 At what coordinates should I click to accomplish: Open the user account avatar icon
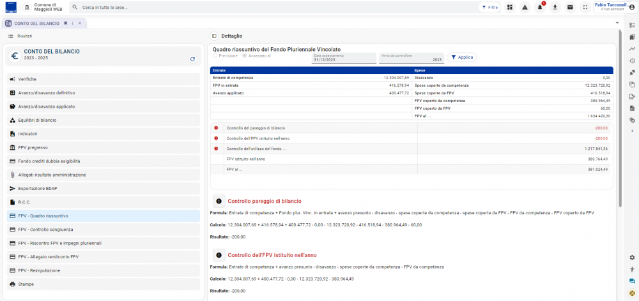pyautogui.click(x=632, y=7)
